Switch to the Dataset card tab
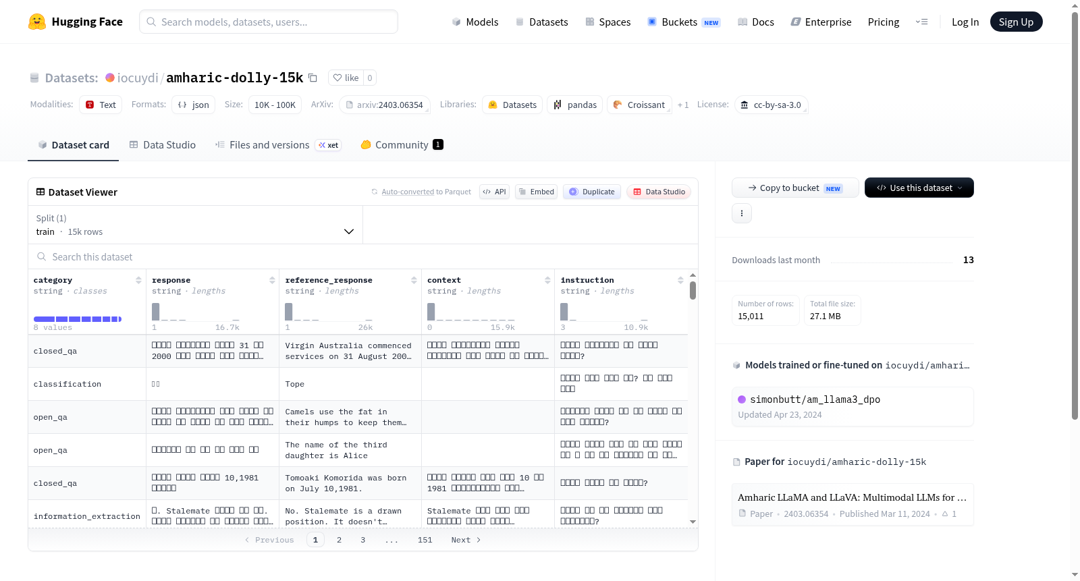This screenshot has width=1080, height=581. tap(73, 144)
